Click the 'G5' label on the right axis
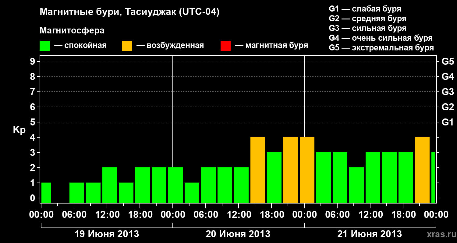This screenshot has width=457, height=243. click(448, 61)
